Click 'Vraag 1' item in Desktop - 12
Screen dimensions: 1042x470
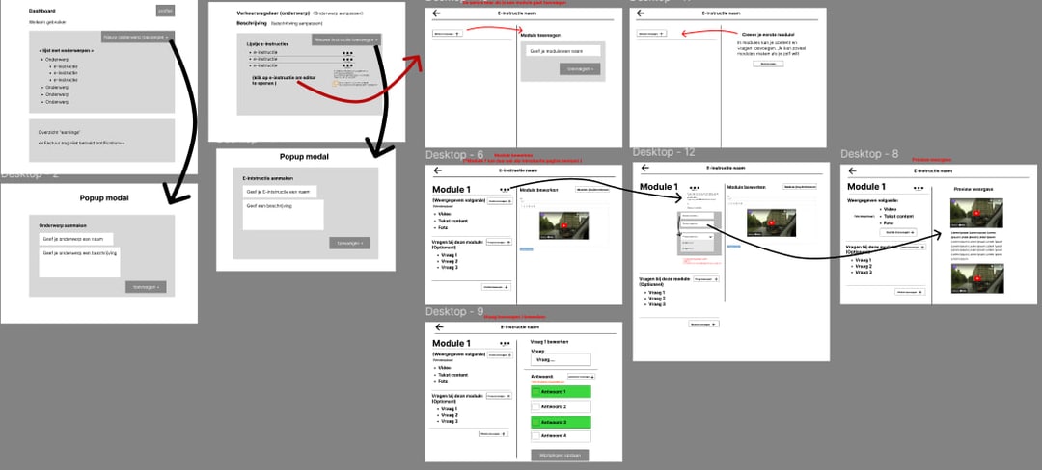[657, 292]
